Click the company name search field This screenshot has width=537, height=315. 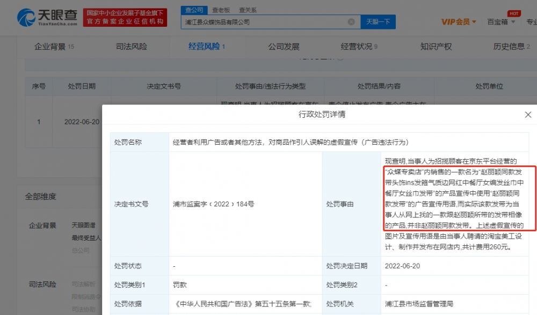pos(263,22)
